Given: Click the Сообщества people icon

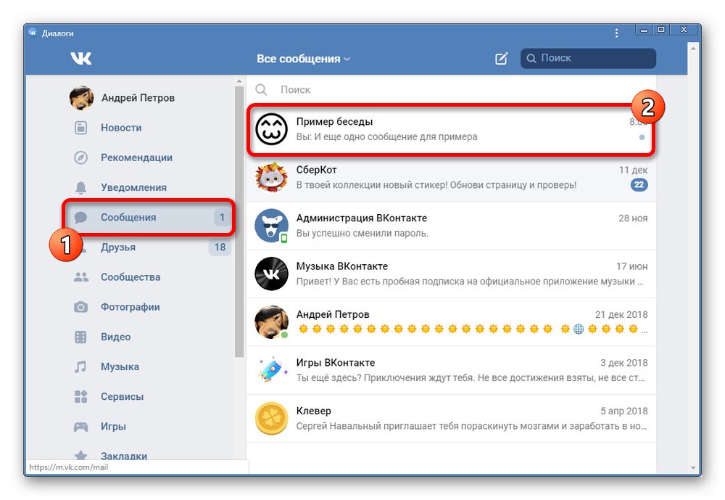Looking at the screenshot, I should (x=81, y=277).
